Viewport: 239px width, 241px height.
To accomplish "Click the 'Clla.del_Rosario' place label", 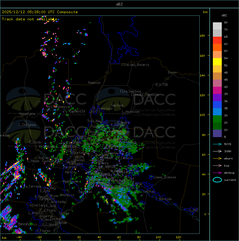I will [x=135, y=65].
